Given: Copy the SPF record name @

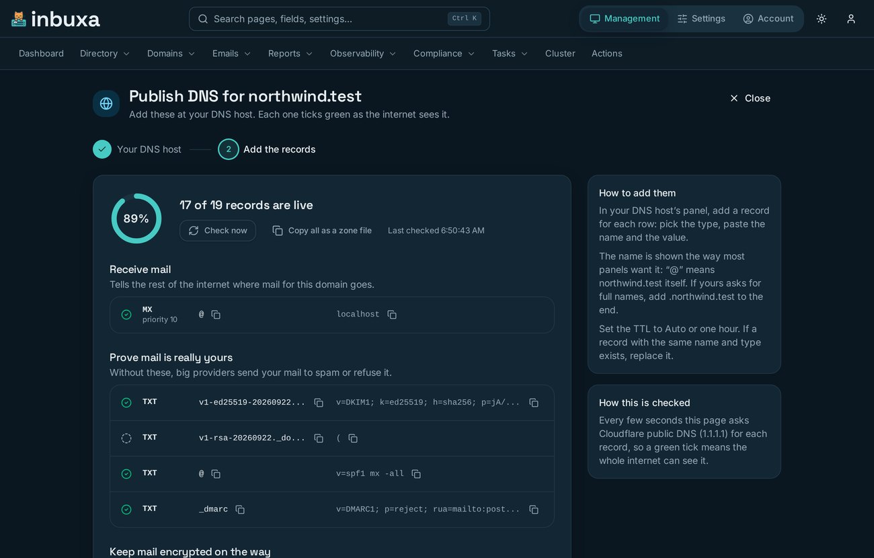Looking at the screenshot, I should [x=216, y=474].
